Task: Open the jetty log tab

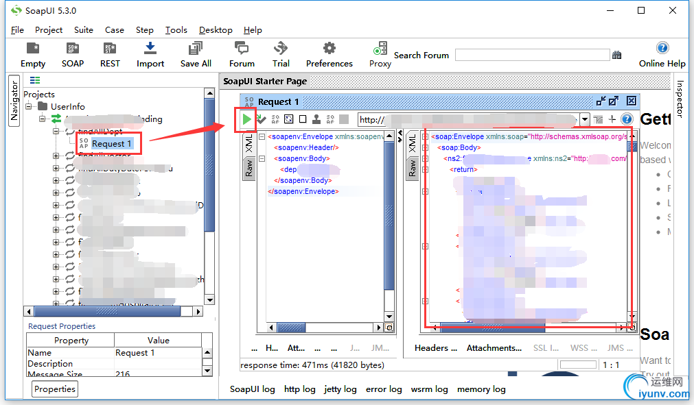Action: tap(340, 389)
